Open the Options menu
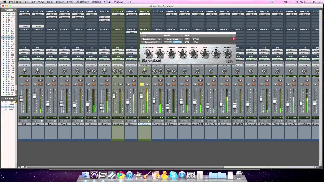Image resolution: width=324 pixels, height=182 pixels. pyautogui.click(x=96, y=2)
